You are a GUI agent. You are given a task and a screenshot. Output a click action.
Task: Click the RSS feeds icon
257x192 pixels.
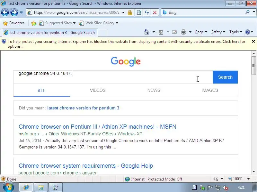[161, 32]
